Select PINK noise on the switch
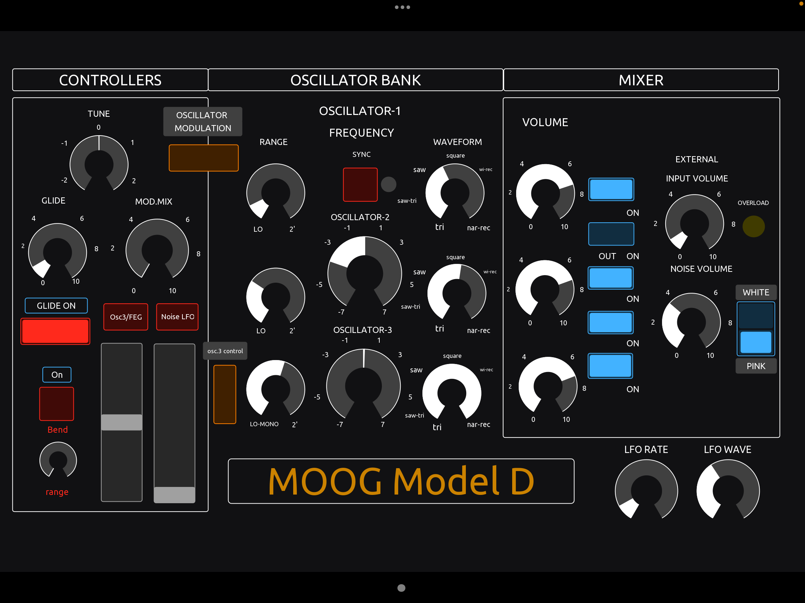This screenshot has width=805, height=603. click(755, 342)
